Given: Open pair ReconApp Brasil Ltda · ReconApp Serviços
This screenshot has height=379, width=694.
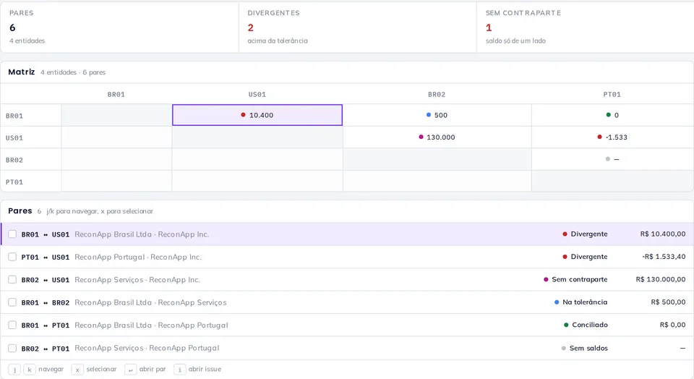Looking at the screenshot, I should 347,302.
